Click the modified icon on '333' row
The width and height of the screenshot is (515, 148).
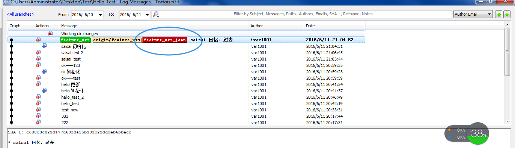click(x=38, y=116)
